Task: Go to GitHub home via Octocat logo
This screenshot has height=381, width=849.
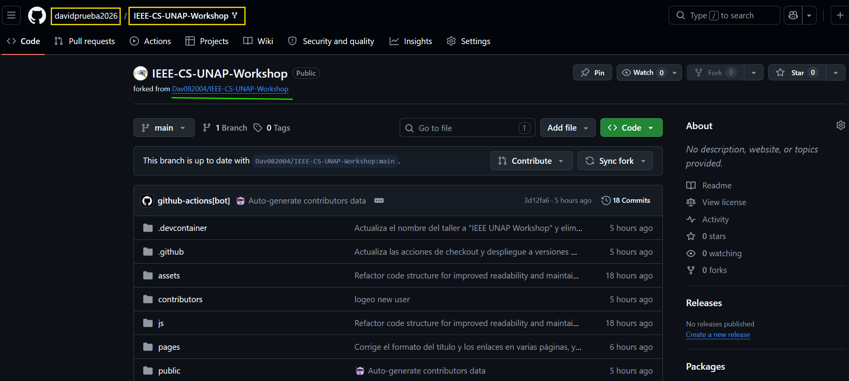Action: click(x=37, y=16)
